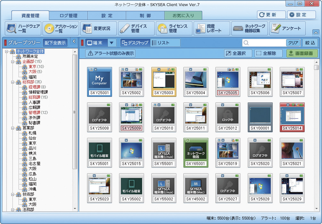Switch to the お気に入り tab

coord(183,15)
